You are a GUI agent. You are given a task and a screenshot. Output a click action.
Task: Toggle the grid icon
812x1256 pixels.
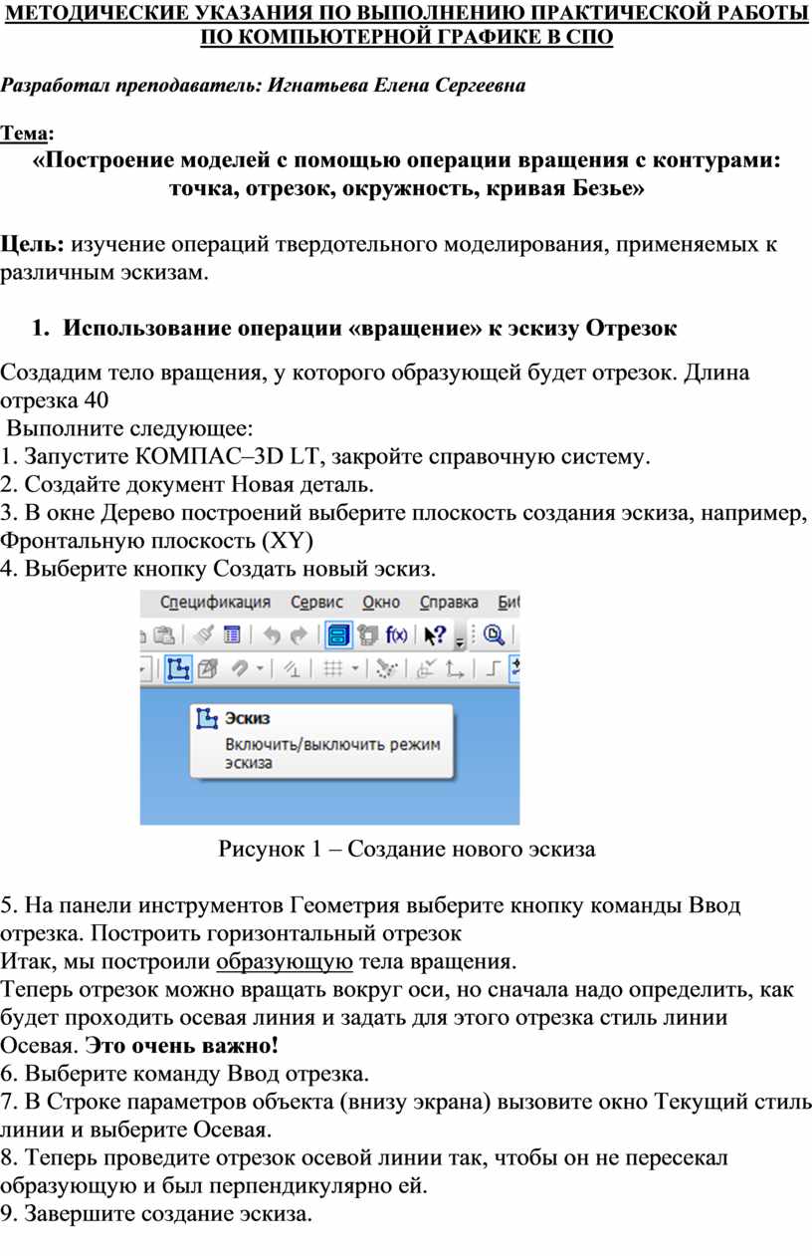point(332,669)
